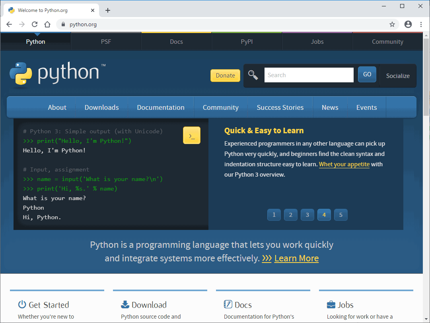Open the PSF top tab
430x323 pixels.
106,42
